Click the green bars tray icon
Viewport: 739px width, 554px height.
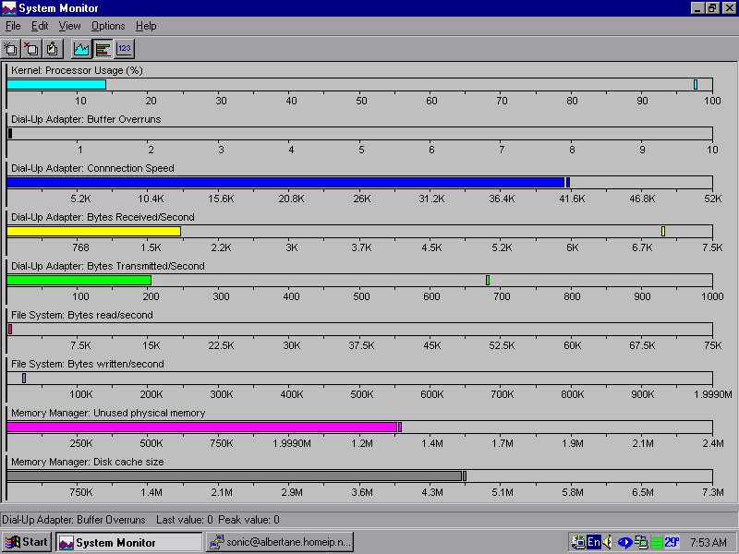click(656, 542)
